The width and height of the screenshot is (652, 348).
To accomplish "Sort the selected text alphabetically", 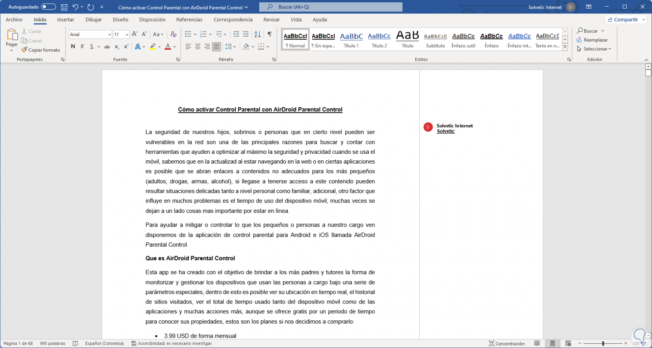I will click(258, 34).
